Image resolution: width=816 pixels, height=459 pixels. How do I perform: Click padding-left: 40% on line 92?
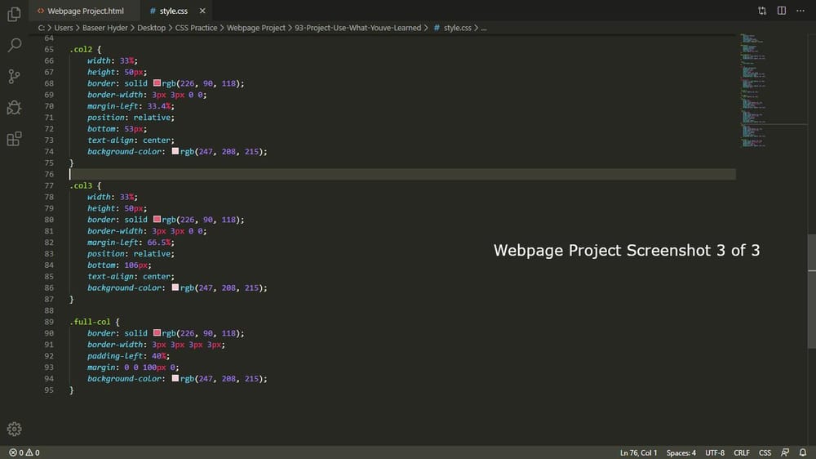click(129, 356)
